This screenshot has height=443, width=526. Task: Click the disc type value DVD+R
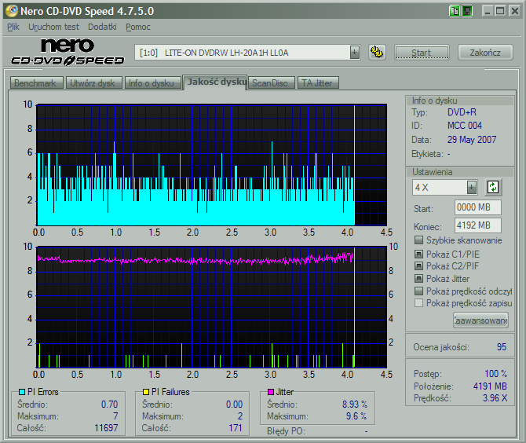pos(462,112)
